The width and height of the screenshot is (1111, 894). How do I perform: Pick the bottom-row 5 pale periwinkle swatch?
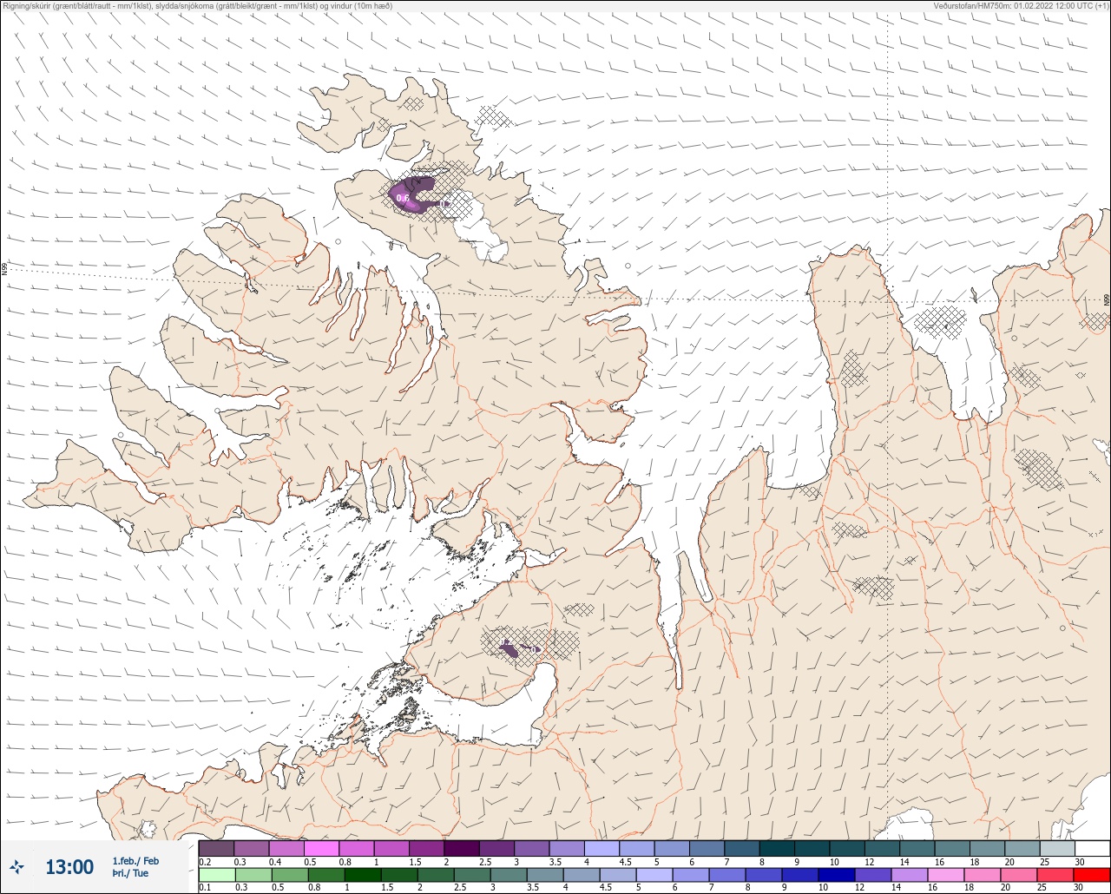(x=654, y=874)
